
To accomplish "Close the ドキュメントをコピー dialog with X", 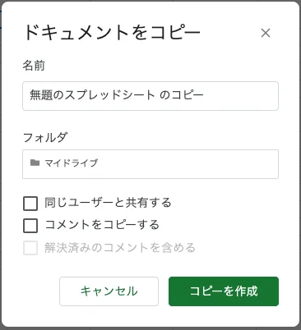I will tap(266, 33).
